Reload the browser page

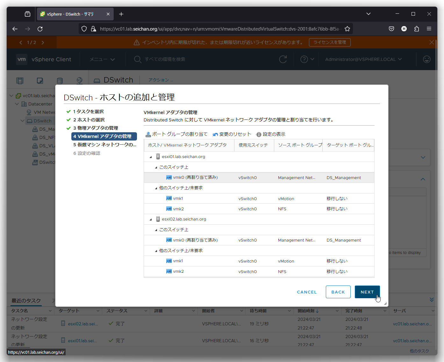(40, 29)
